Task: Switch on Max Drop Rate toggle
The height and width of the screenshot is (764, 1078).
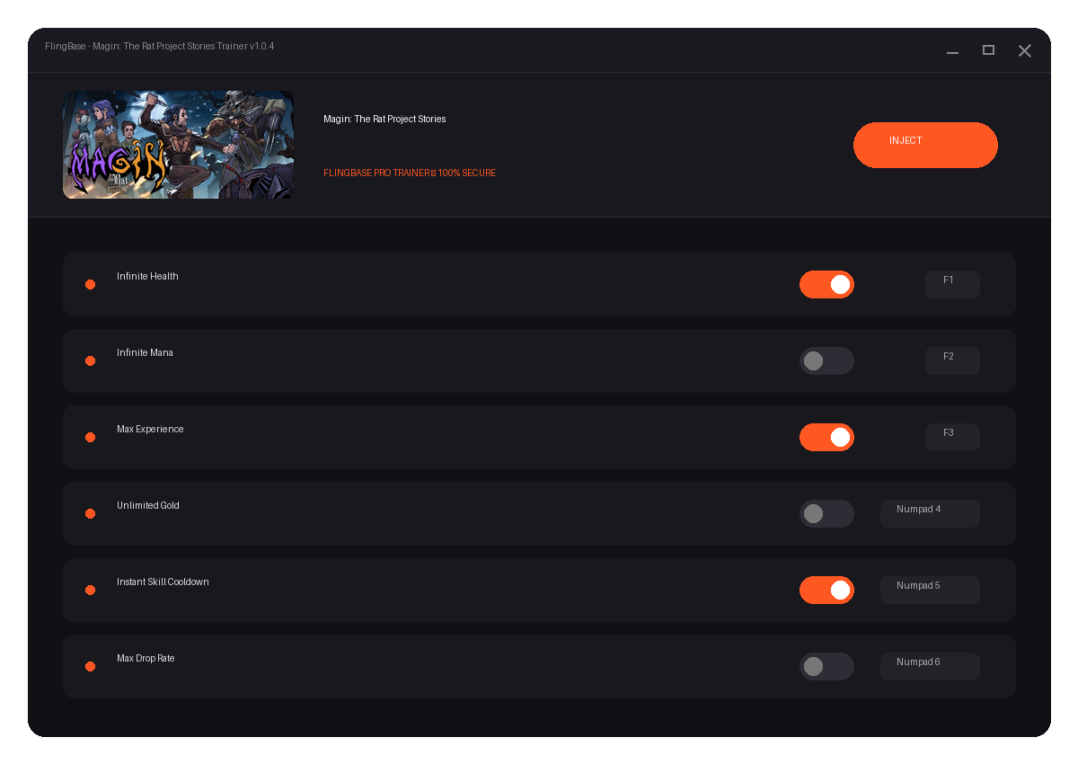Action: [x=826, y=666]
